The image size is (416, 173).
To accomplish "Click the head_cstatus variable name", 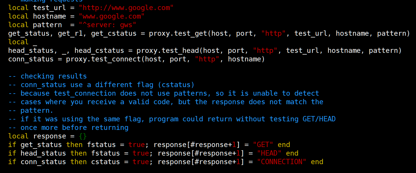I will click(99, 50).
